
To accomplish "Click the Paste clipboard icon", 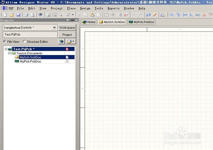I will (92, 15).
